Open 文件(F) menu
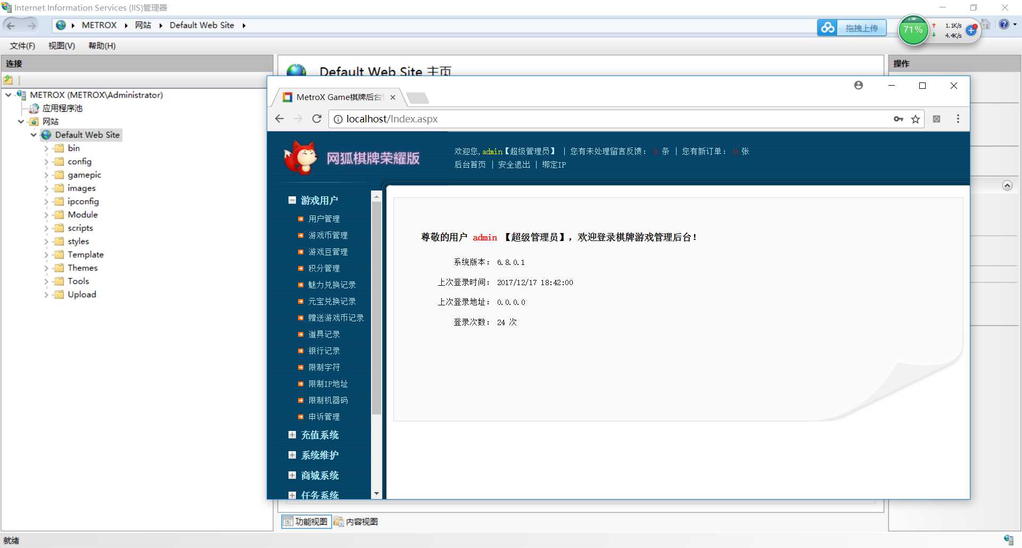Viewport: 1022px width, 548px height. (x=22, y=46)
